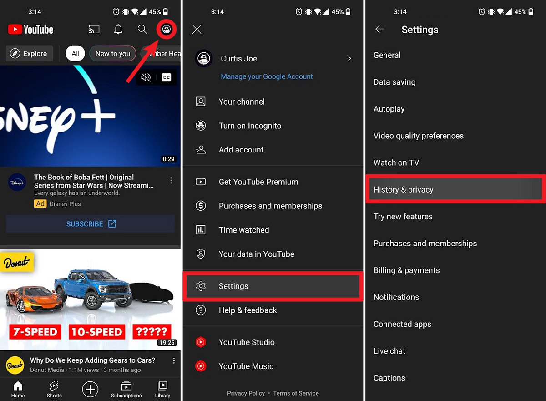Launch YouTube Studio
The image size is (546, 401).
273,342
